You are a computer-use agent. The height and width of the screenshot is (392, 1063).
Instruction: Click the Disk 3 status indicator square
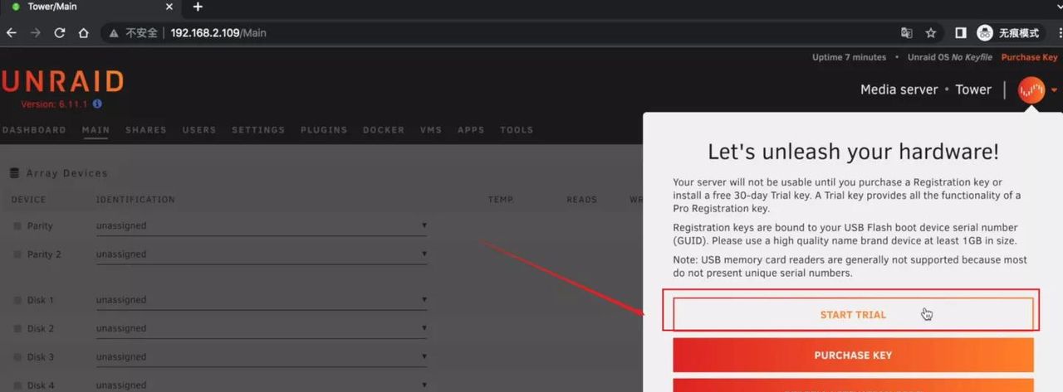[x=17, y=357]
